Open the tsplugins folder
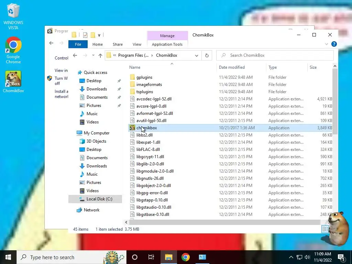The width and height of the screenshot is (352, 264). click(x=145, y=91)
